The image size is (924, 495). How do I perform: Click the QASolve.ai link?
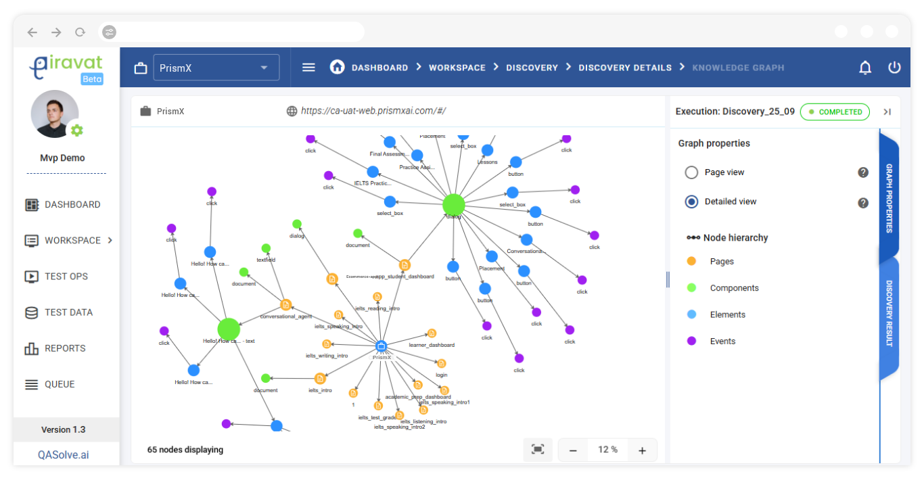click(63, 454)
